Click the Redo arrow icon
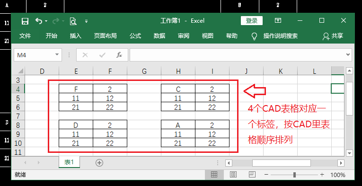The height and width of the screenshot is (186, 362). coord(56,21)
